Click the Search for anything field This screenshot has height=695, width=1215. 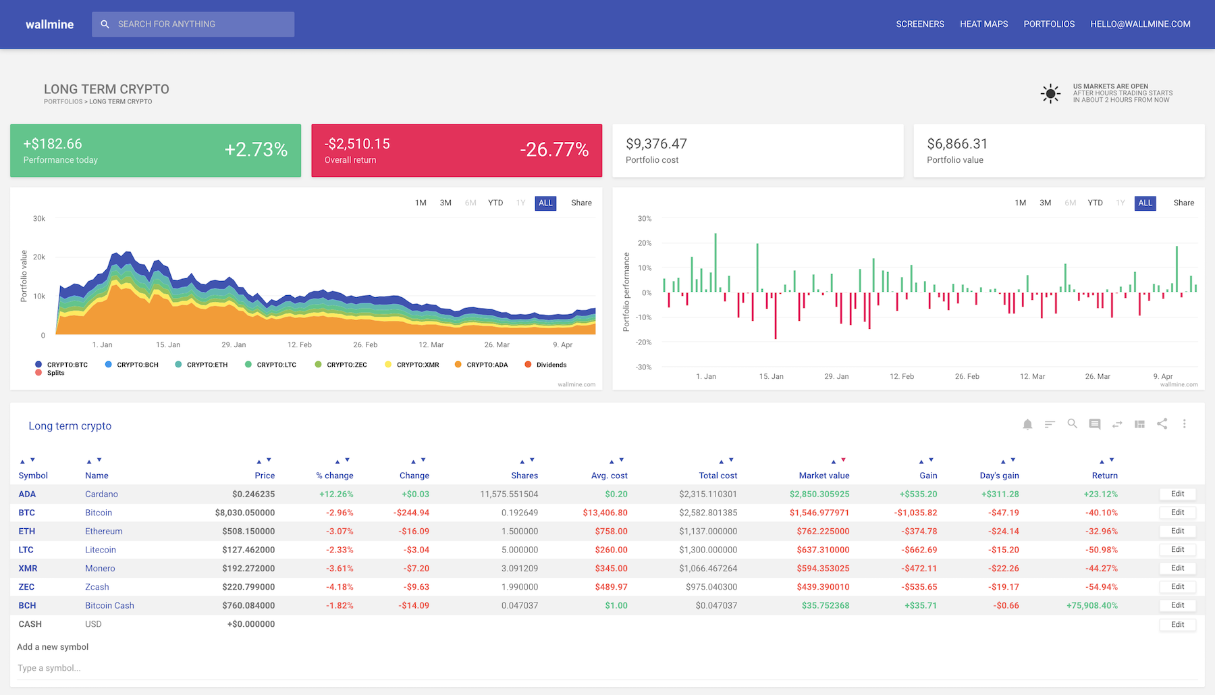click(193, 24)
